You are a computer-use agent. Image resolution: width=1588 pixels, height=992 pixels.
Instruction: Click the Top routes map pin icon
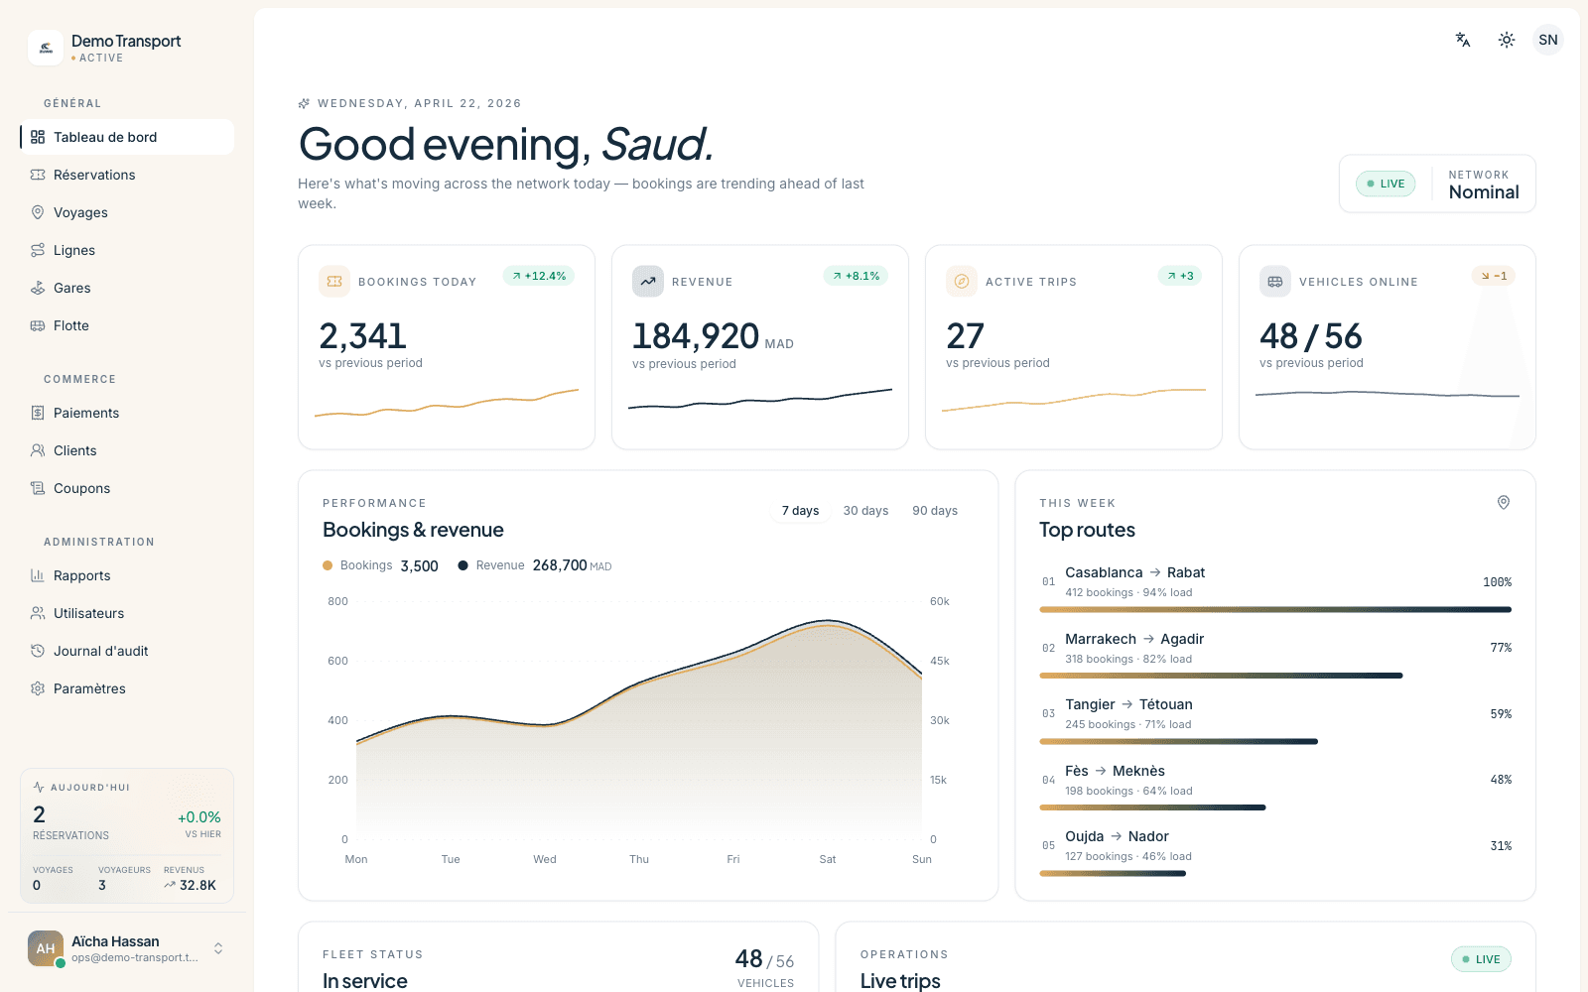pos(1504,503)
